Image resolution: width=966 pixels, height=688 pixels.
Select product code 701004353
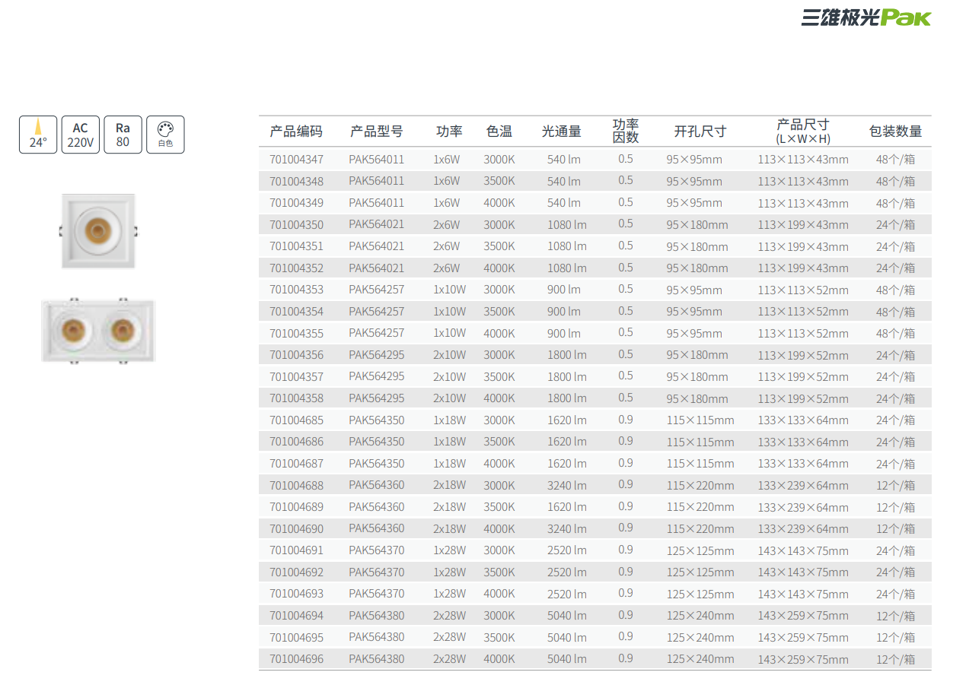point(296,290)
